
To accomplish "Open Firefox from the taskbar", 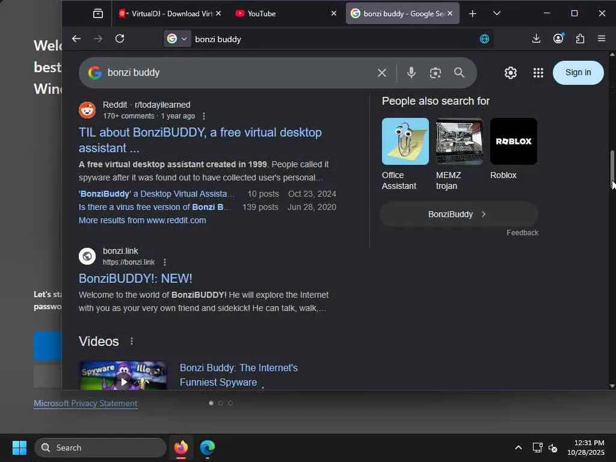I will 181,448.
